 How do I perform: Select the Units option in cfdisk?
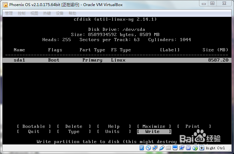click(114, 132)
